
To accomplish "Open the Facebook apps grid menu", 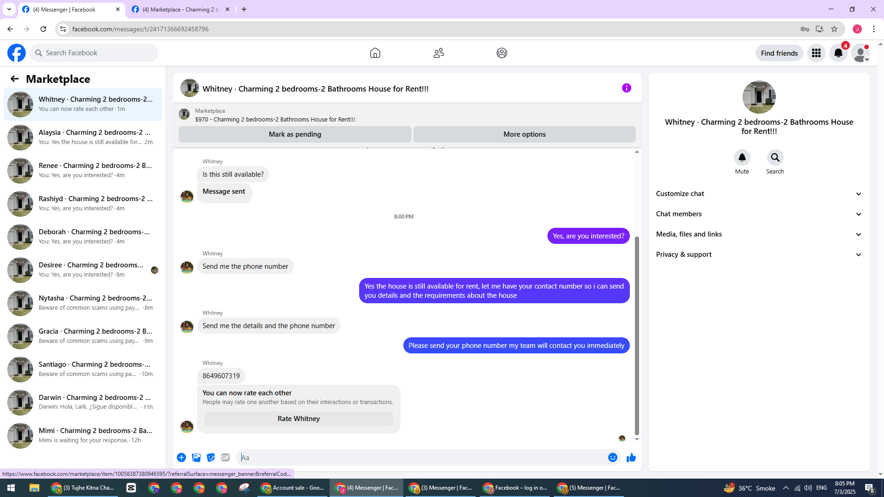I will [816, 53].
